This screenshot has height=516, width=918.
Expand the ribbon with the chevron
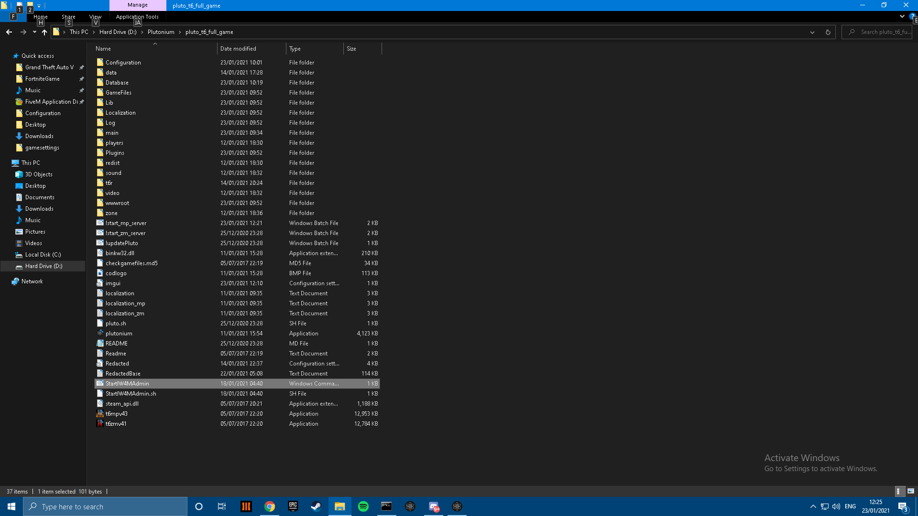[x=902, y=16]
